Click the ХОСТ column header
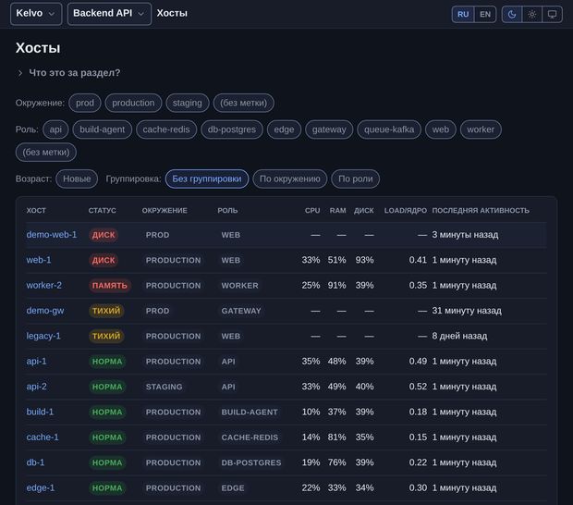This screenshot has width=573, height=505. [x=36, y=211]
